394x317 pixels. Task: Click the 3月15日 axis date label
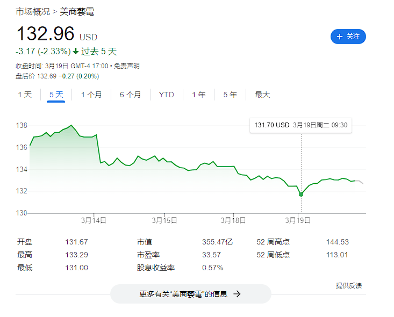pos(164,220)
